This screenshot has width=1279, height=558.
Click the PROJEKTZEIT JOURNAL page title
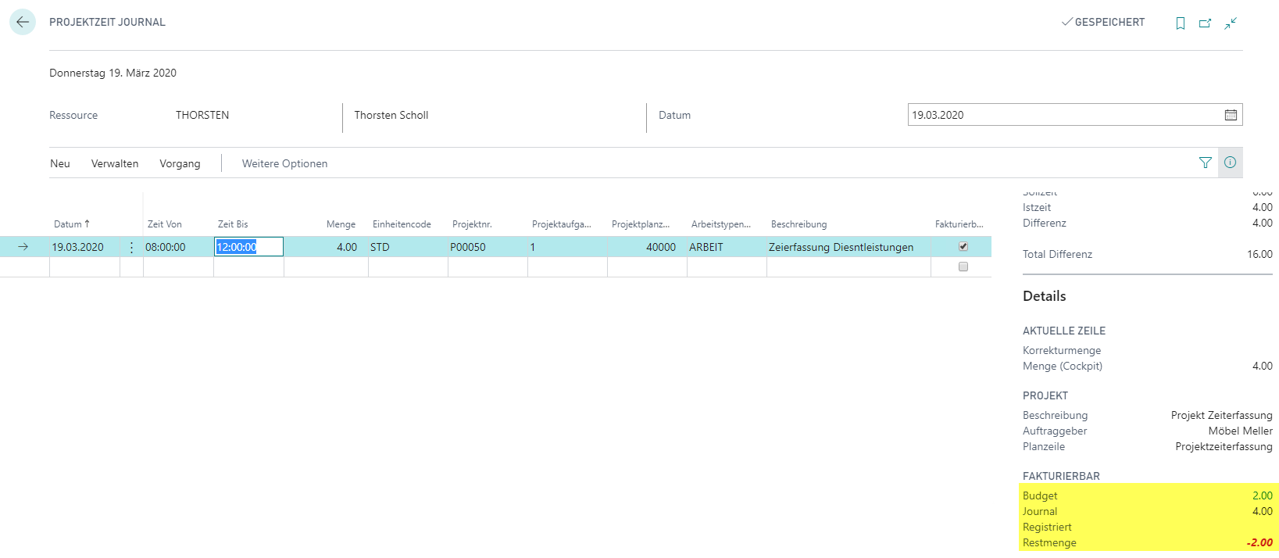click(107, 22)
